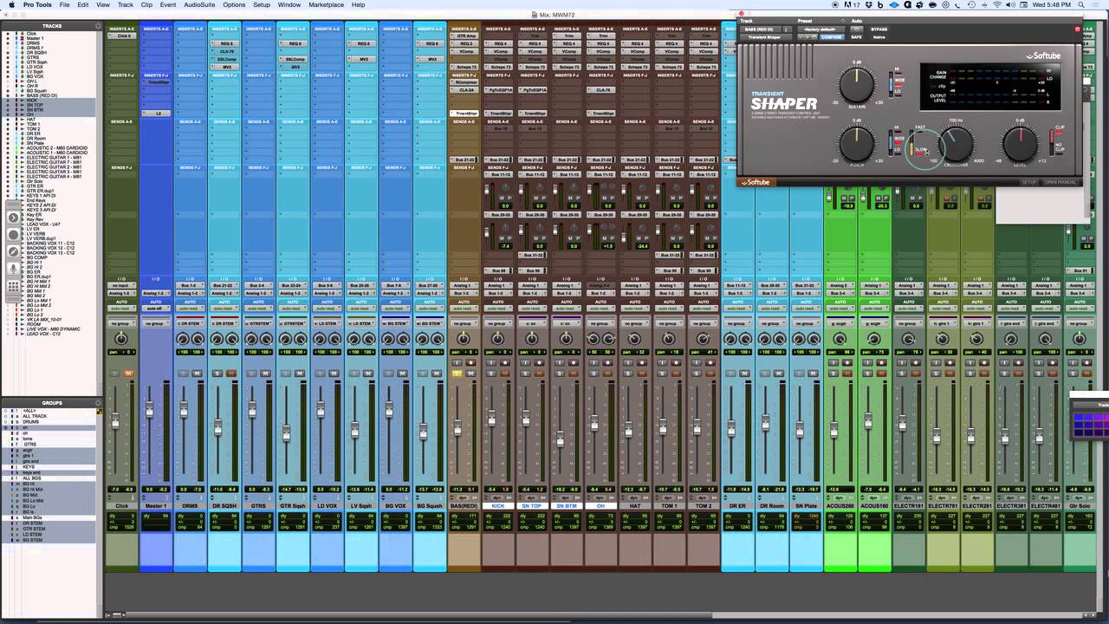Click the output Level knob
The width and height of the screenshot is (1109, 624).
[1020, 143]
